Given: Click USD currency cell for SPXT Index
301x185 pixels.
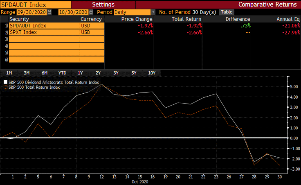Looking at the screenshot, I should pyautogui.click(x=92, y=32).
